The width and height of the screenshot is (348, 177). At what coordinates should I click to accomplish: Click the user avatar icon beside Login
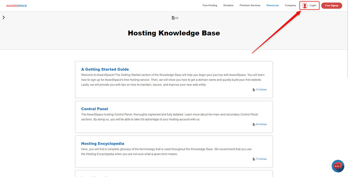click(304, 6)
